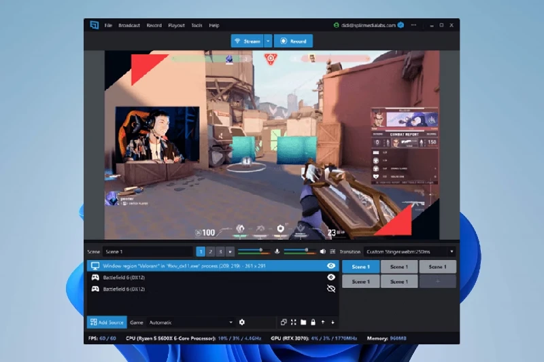
Task: Click the XSplit logo in the title bar
Action: coord(95,25)
